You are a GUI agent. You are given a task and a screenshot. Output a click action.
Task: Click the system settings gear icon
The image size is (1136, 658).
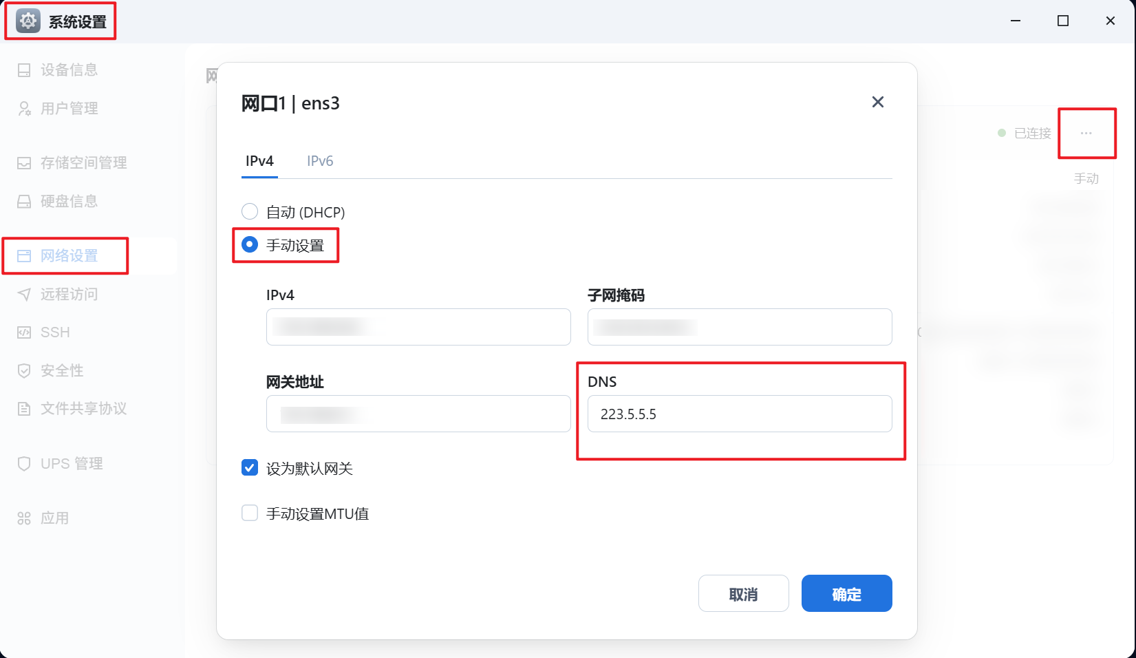28,21
